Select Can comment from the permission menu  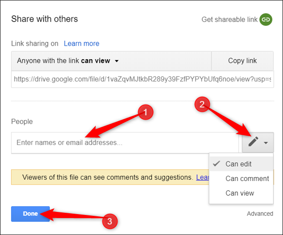247,178
